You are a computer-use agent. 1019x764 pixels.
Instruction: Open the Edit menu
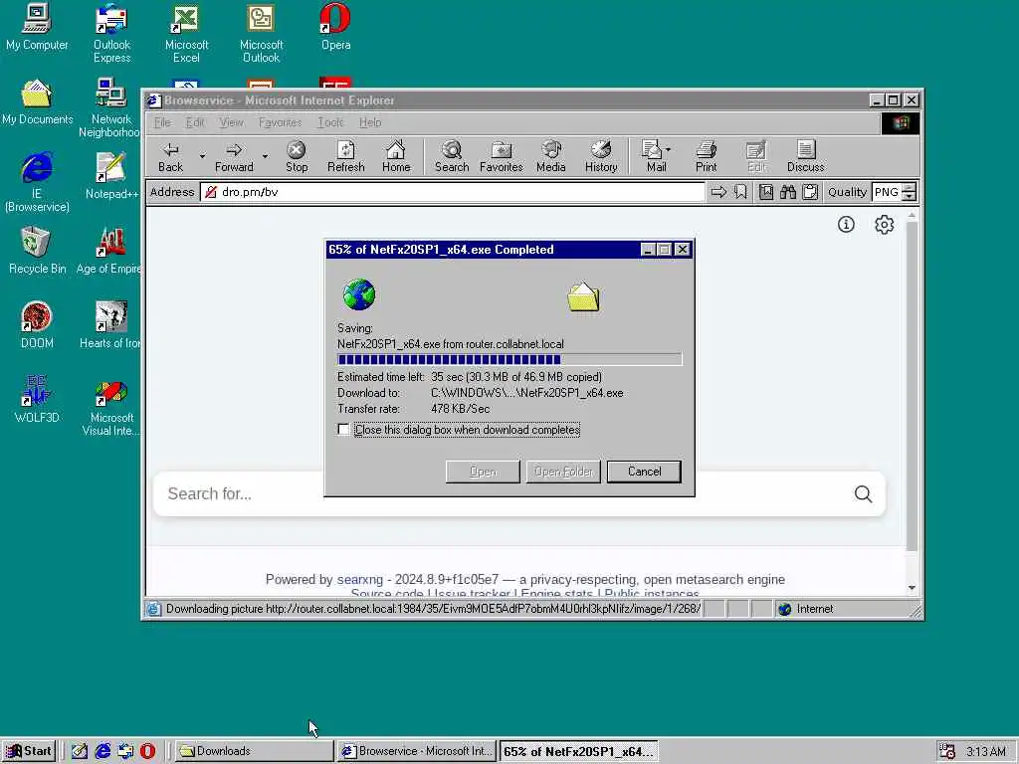(194, 122)
